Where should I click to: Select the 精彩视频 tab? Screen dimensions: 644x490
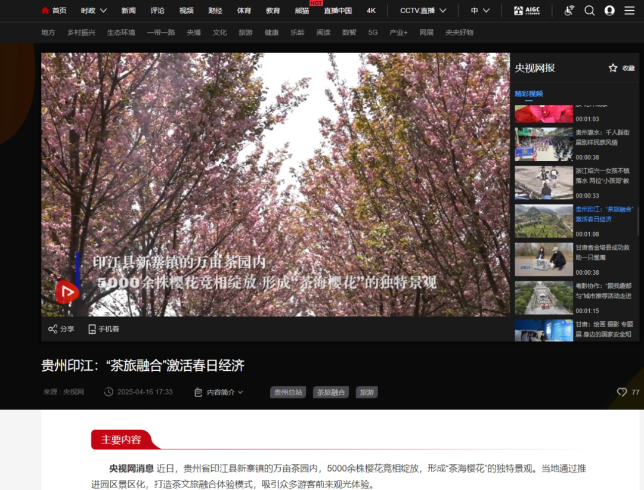pyautogui.click(x=528, y=94)
